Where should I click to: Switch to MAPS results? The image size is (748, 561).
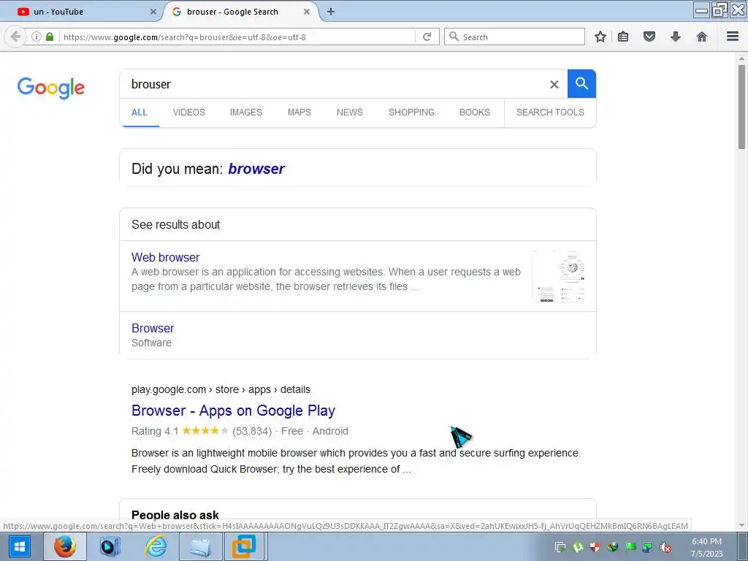pos(299,112)
